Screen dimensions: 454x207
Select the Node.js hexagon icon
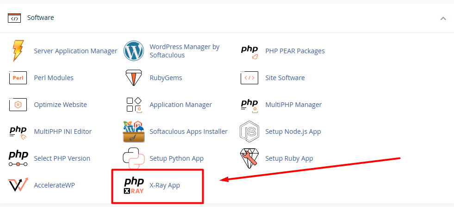pos(249,132)
